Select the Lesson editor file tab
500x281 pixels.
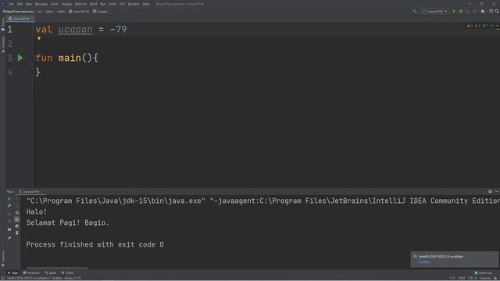[20, 19]
